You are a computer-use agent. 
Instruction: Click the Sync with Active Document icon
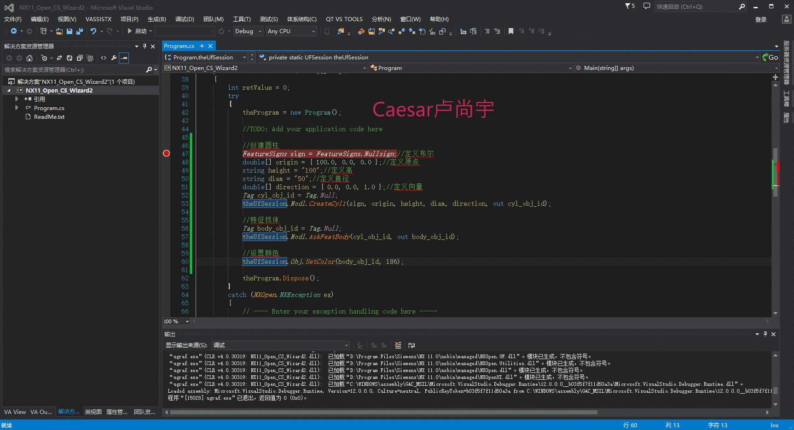59,58
